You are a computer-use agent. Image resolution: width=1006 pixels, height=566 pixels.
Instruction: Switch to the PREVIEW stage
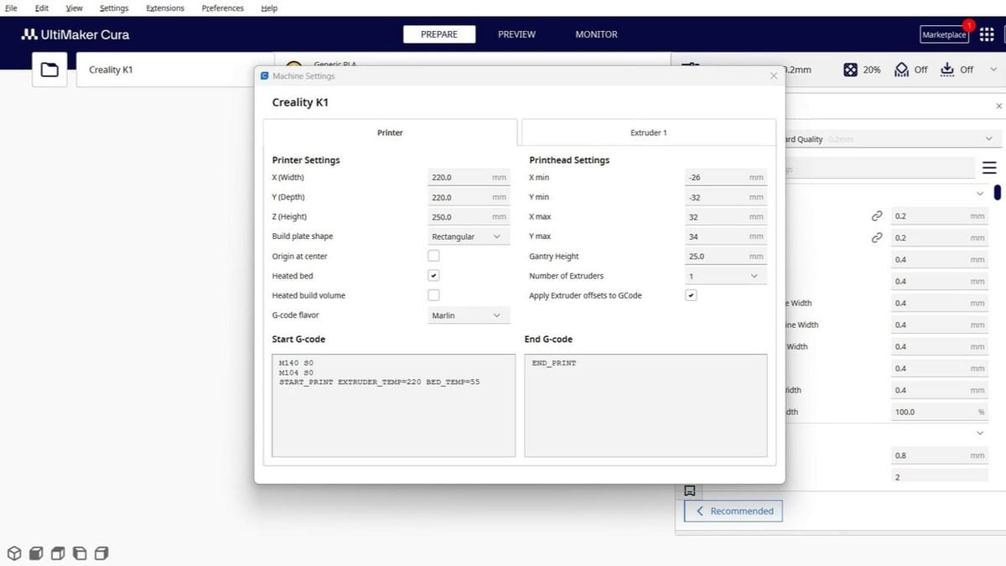(516, 34)
